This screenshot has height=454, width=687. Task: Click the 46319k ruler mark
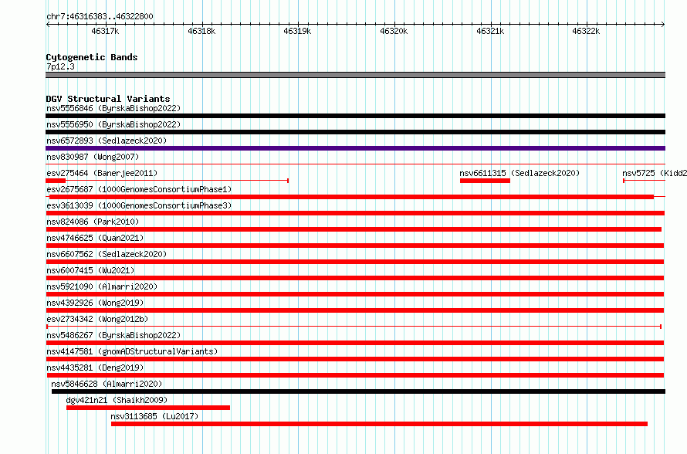pos(297,31)
